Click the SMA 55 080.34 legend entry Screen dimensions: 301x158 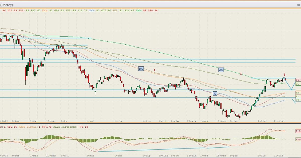click(x=147, y=11)
